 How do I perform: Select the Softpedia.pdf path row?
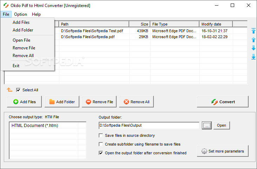pyautogui.click(x=88, y=37)
